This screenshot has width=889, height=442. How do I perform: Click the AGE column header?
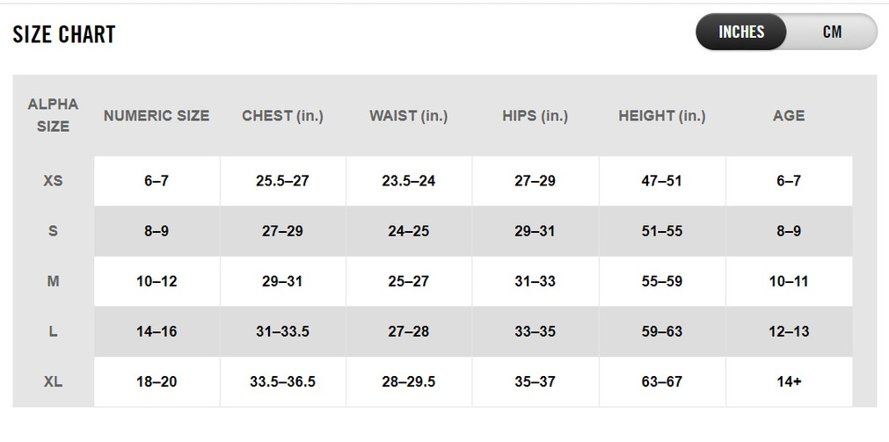tap(788, 116)
